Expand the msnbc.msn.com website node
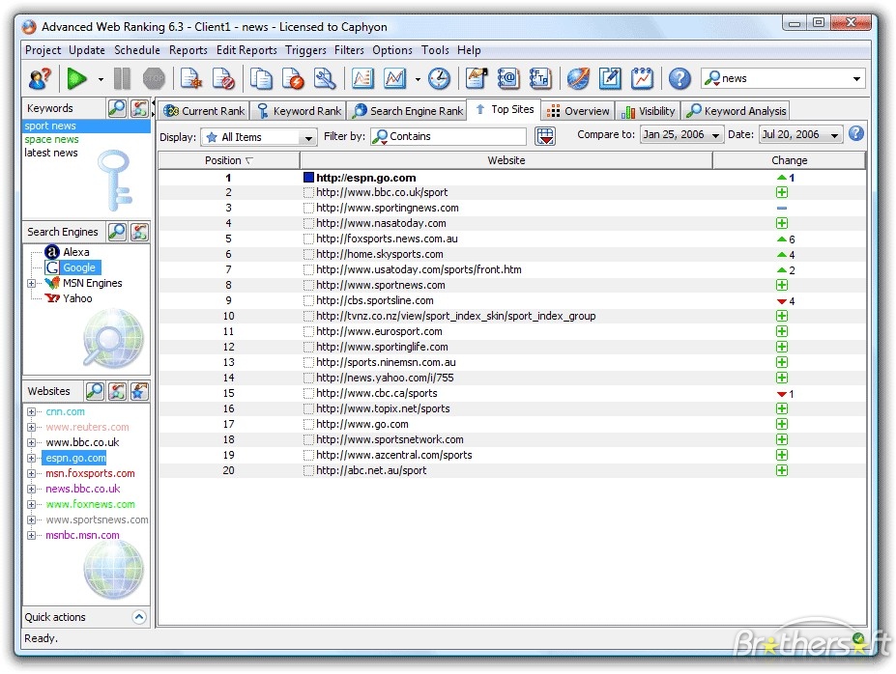The height and width of the screenshot is (674, 896). point(32,535)
